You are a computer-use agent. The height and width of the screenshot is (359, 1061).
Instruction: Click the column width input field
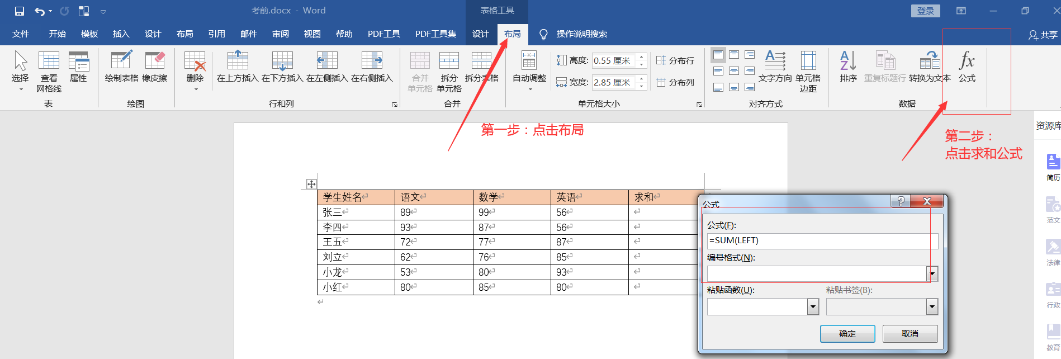point(614,82)
